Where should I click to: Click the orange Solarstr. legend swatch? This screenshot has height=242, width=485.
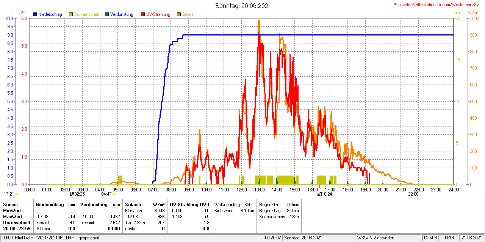179,14
